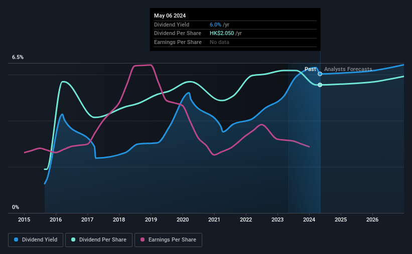This screenshot has height=254, width=412.
Task: Click the 2016 x-axis label
Action: point(56,219)
